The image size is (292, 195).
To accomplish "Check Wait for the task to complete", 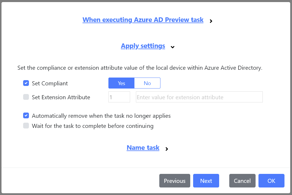I will click(26, 126).
